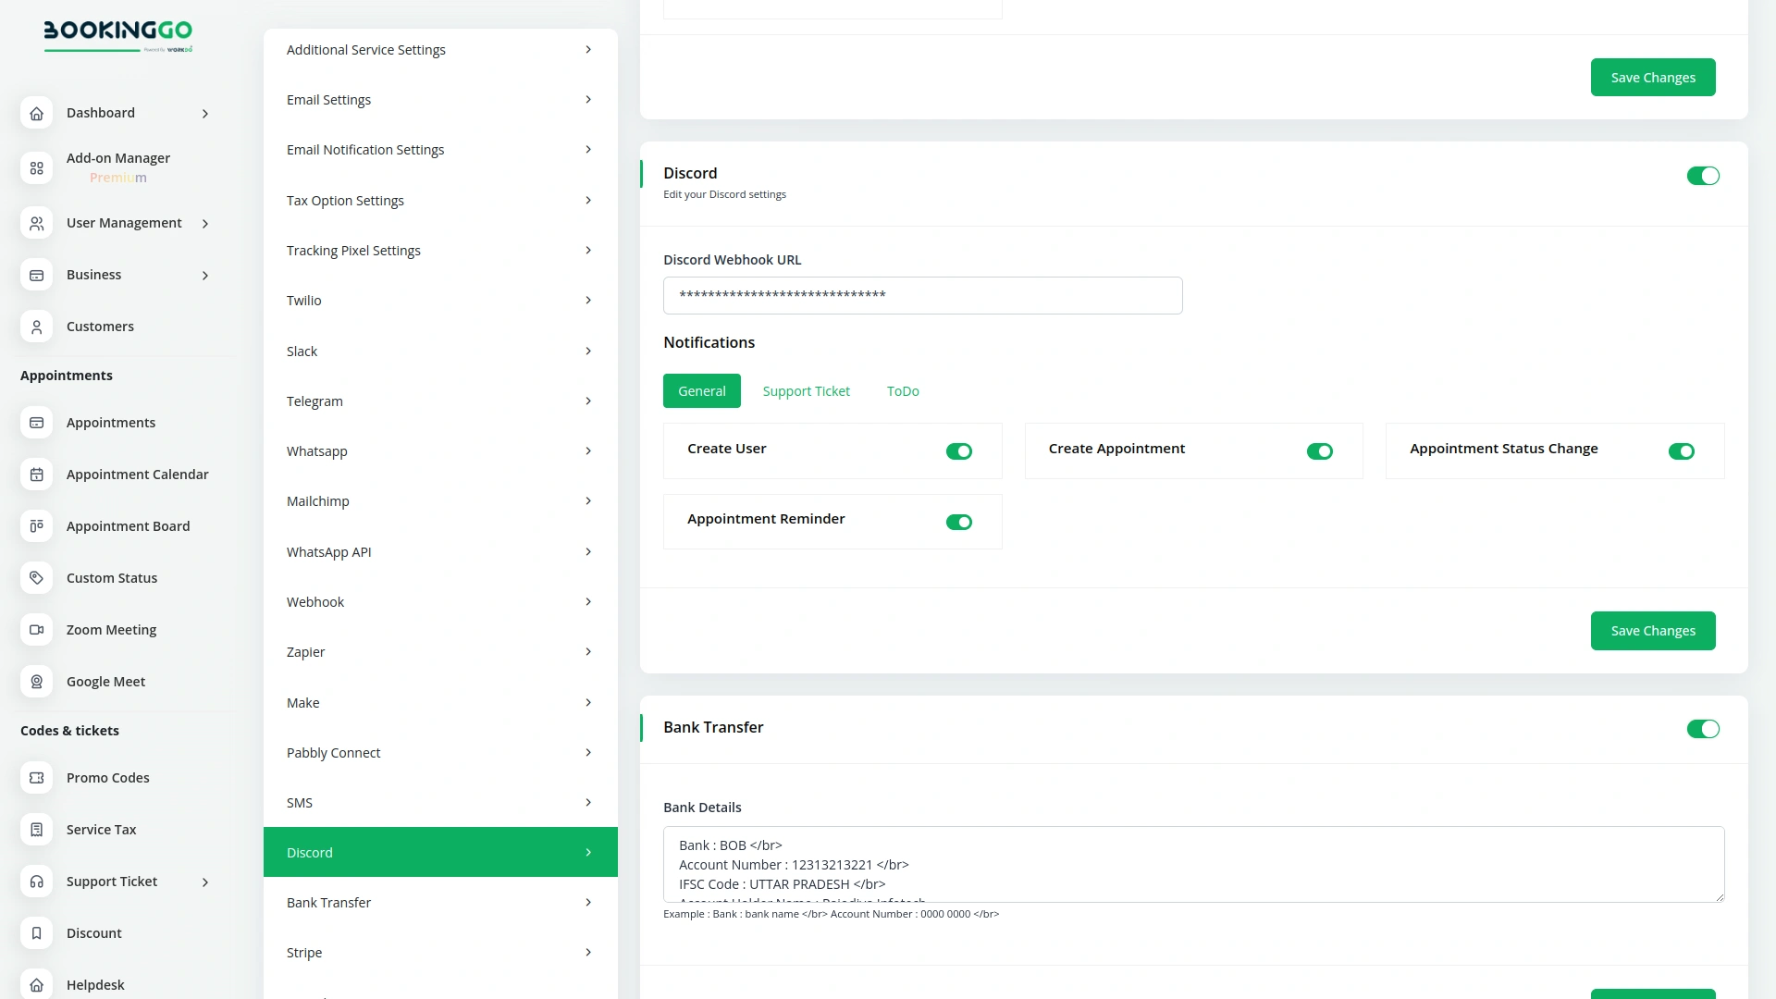Click the Discord Webhook URL field
The width and height of the screenshot is (1776, 999).
[922, 295]
